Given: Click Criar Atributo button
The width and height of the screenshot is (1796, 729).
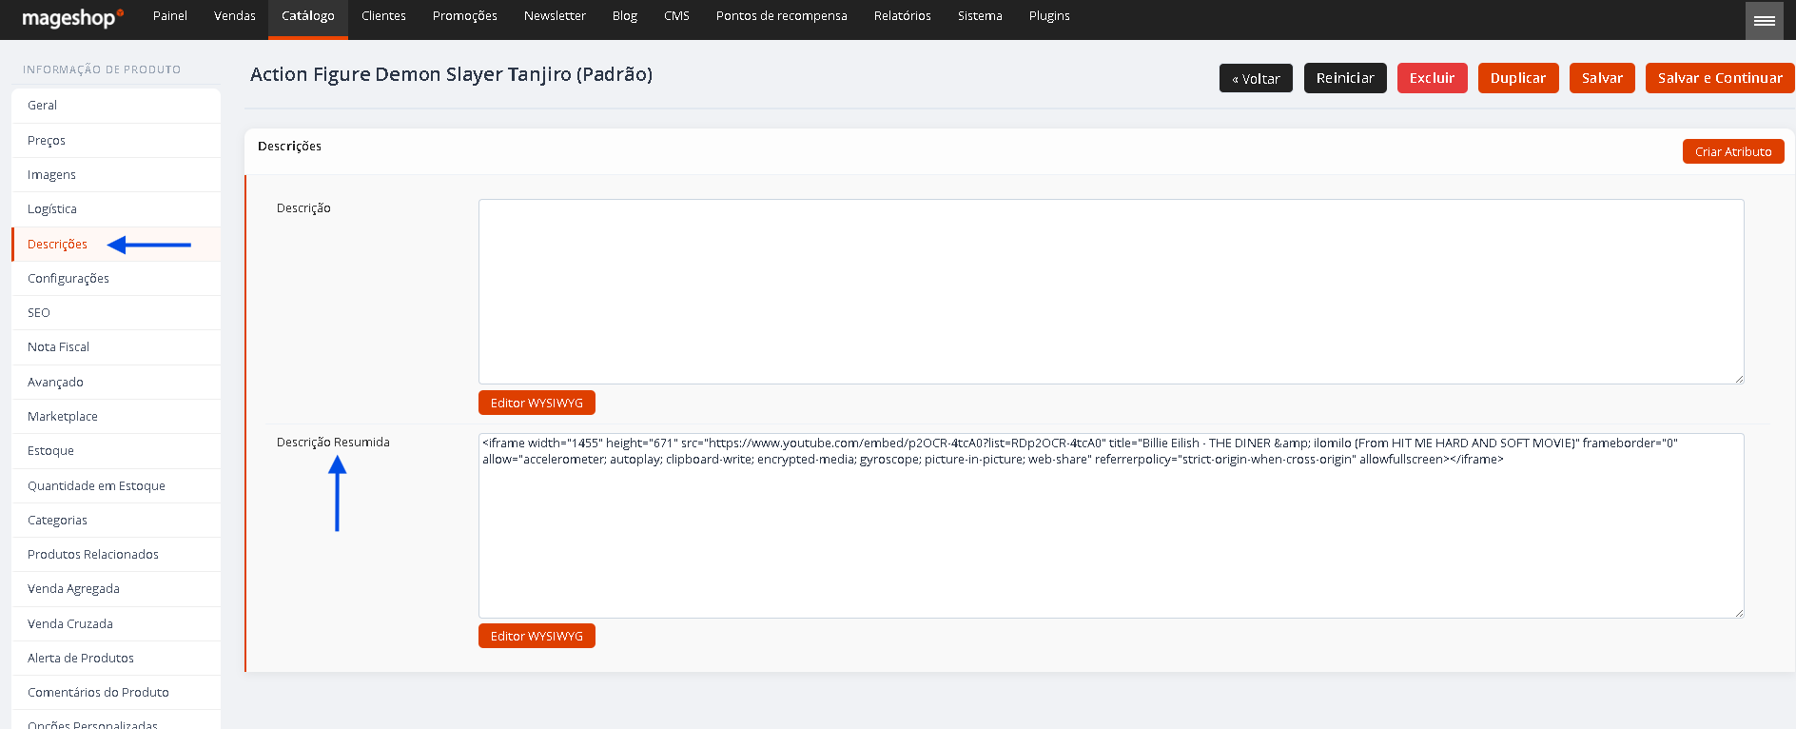Looking at the screenshot, I should click(x=1733, y=151).
